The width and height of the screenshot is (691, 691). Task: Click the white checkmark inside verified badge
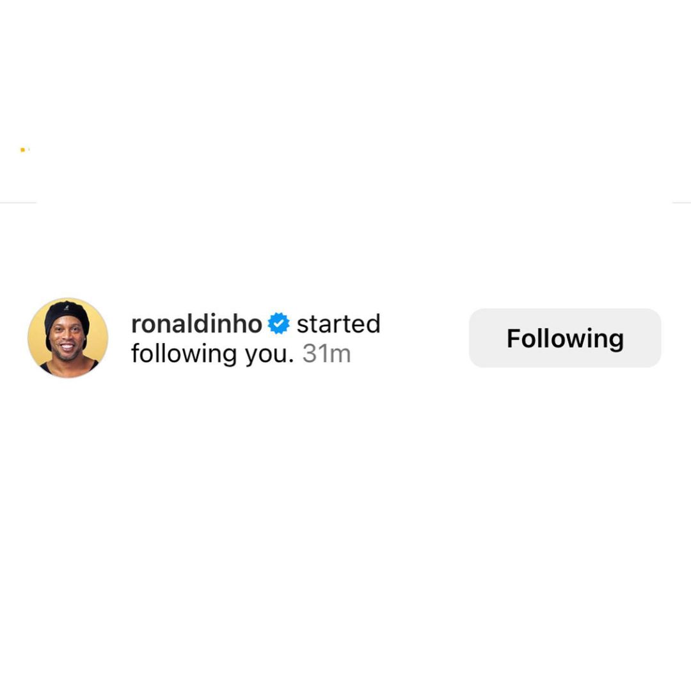[x=278, y=324]
